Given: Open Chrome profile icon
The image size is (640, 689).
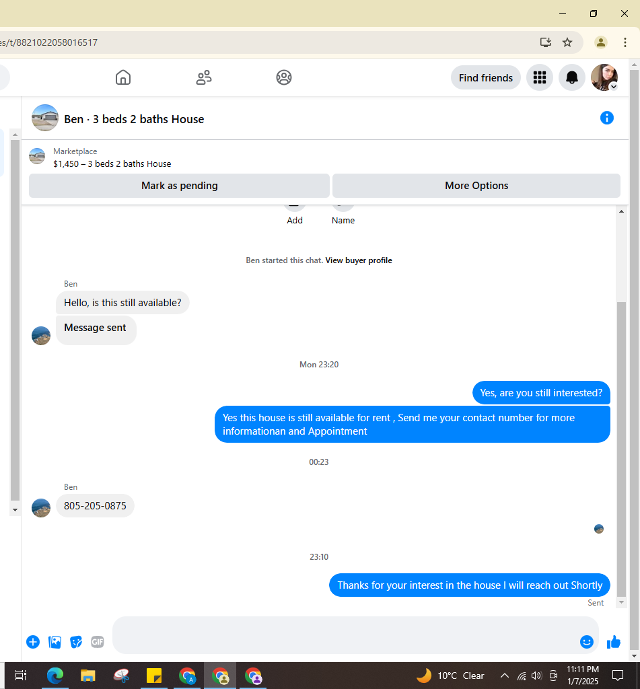Looking at the screenshot, I should (x=601, y=42).
